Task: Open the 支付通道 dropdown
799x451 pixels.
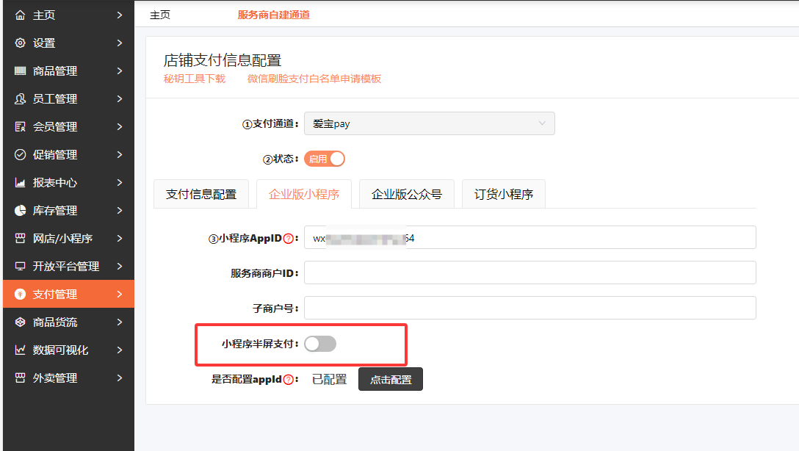Action: [x=429, y=123]
